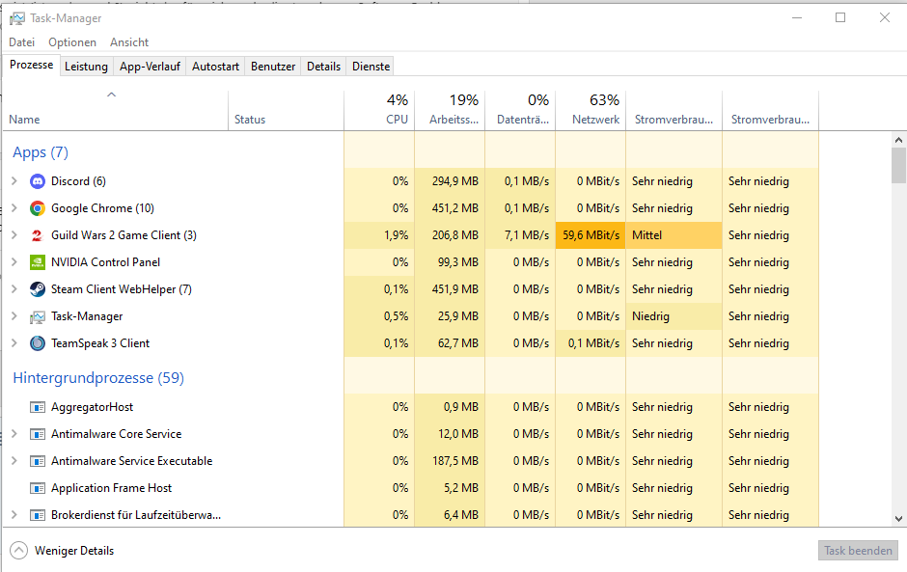Expand the Discord process group
Image resolution: width=907 pixels, height=572 pixels.
14,181
